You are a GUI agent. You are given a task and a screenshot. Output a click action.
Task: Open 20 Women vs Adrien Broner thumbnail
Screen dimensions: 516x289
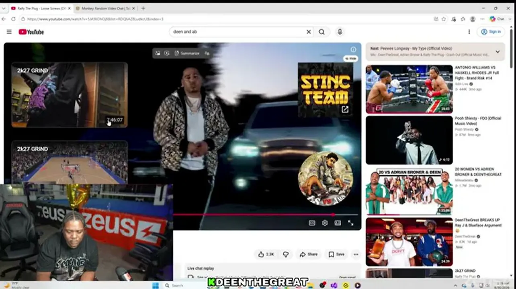[409, 191]
